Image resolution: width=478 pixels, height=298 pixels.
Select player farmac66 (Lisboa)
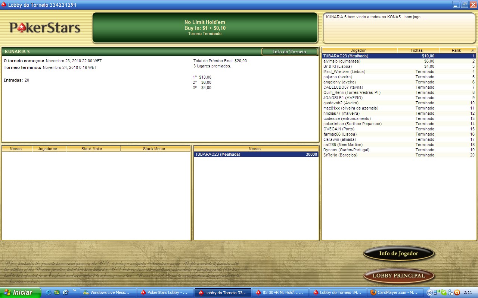pyautogui.click(x=399, y=134)
